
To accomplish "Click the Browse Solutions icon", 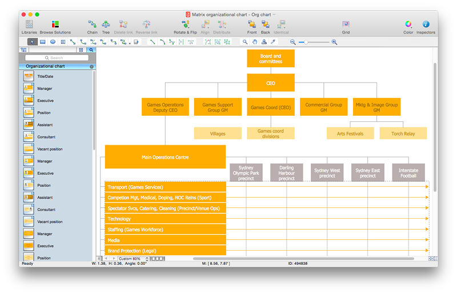I will coord(55,24).
